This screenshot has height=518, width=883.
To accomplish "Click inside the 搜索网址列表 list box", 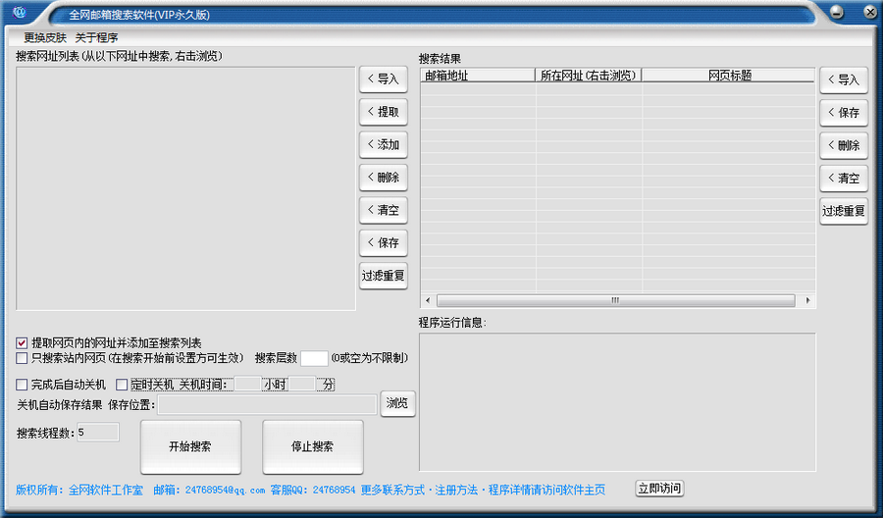I will [185, 188].
